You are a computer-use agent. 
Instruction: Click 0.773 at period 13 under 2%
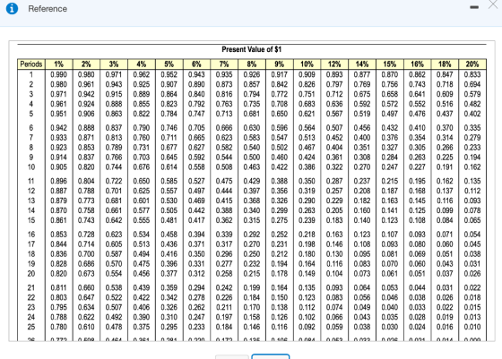tap(86, 201)
